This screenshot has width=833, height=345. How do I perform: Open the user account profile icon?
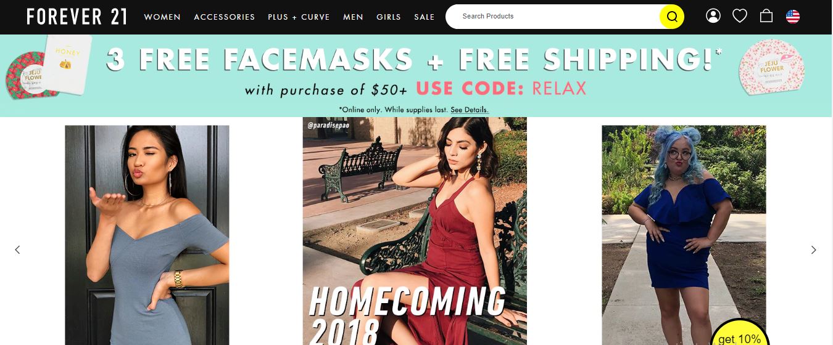coord(713,16)
